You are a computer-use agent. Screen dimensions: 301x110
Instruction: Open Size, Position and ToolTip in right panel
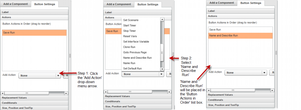(x=240, y=105)
